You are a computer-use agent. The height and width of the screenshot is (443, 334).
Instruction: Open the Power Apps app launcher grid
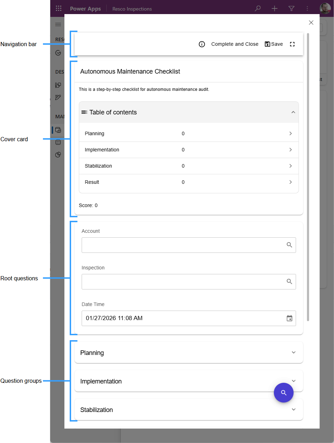58,9
